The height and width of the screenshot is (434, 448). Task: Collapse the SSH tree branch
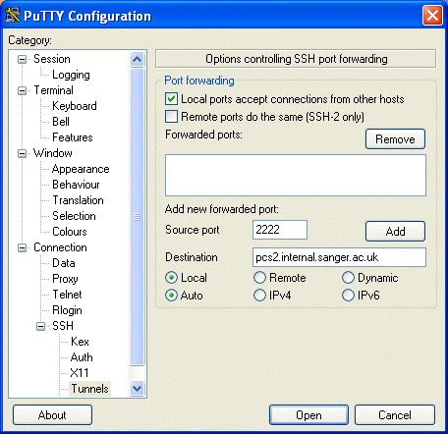click(41, 326)
